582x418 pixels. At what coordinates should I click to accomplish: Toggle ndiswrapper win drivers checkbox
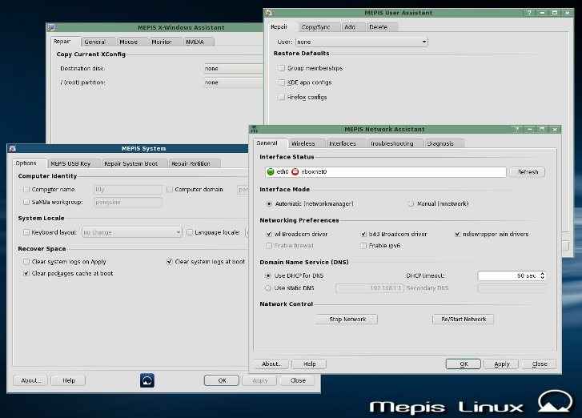tap(457, 235)
